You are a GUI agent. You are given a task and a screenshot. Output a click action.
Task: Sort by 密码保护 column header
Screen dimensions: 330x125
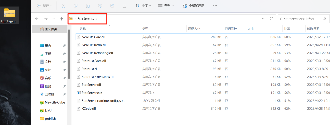(x=231, y=29)
